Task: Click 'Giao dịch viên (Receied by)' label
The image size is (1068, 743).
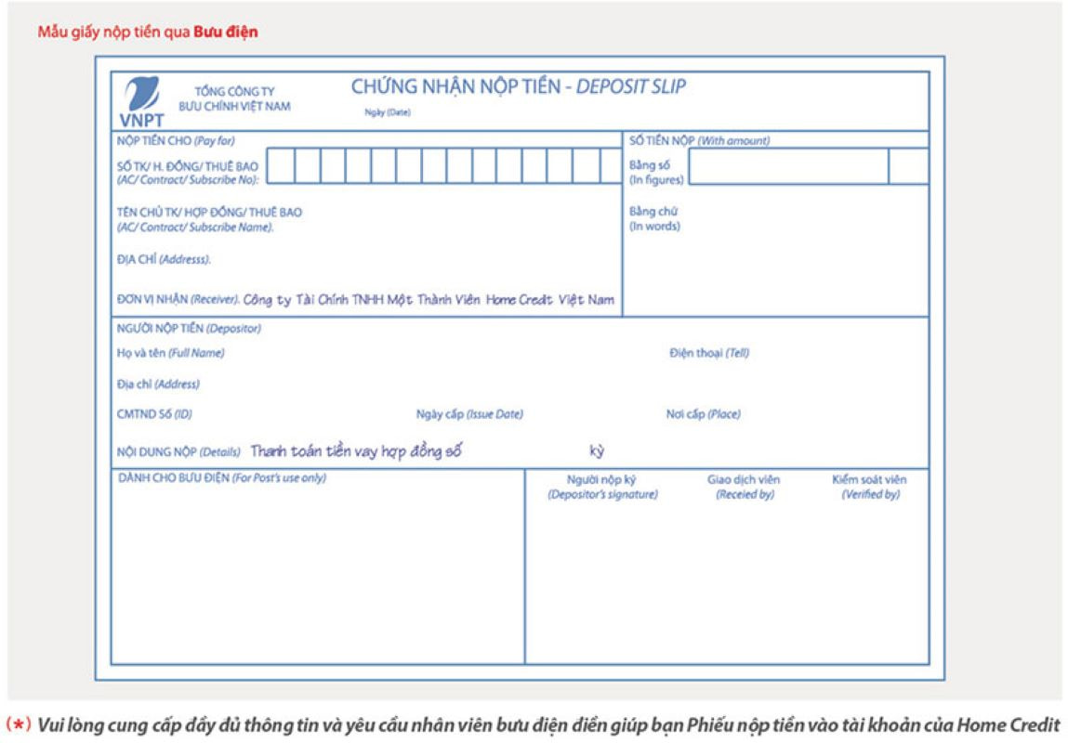Action: coord(744,487)
